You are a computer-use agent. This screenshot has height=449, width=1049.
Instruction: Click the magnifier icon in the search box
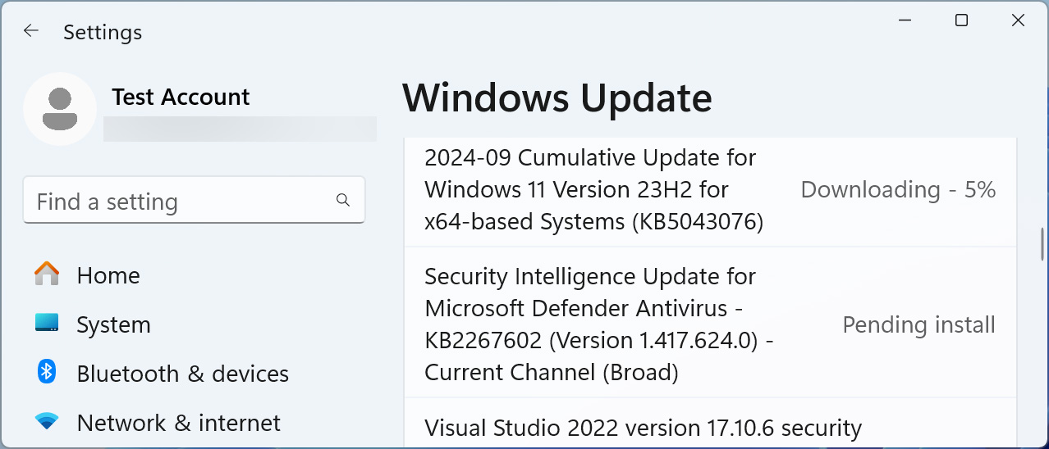click(x=343, y=201)
